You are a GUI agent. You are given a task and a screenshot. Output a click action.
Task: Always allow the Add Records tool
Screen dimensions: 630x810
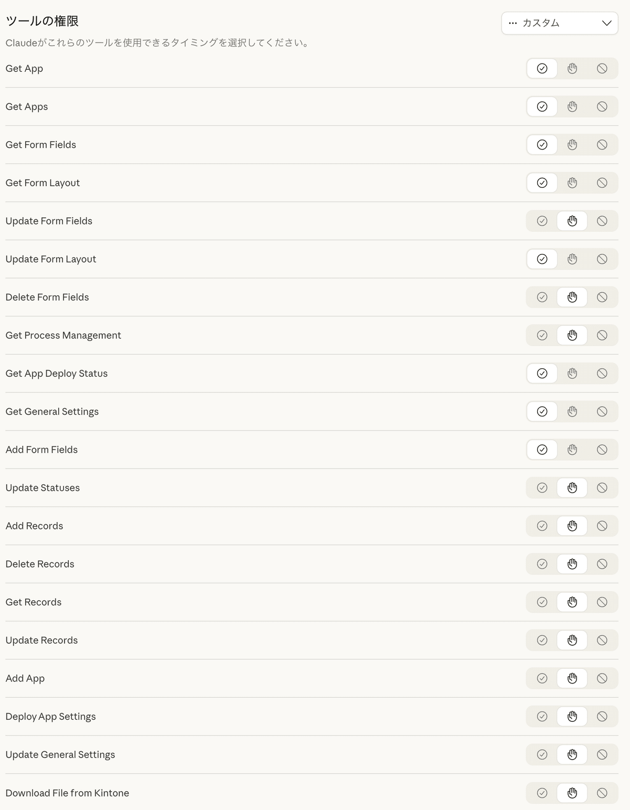(x=542, y=526)
